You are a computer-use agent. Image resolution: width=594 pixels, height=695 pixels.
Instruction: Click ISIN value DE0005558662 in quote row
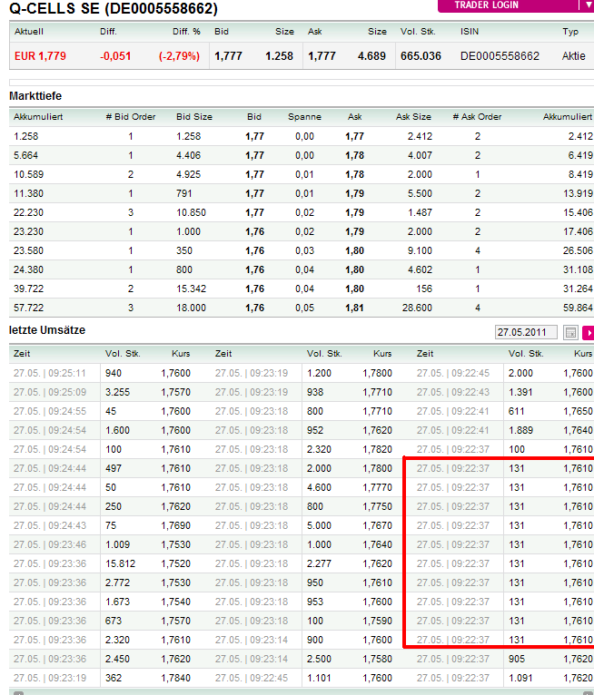coord(500,56)
